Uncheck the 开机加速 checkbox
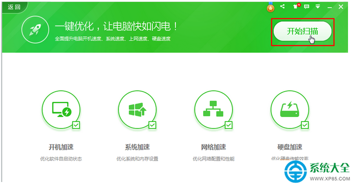The image size is (351, 184). (x=76, y=125)
